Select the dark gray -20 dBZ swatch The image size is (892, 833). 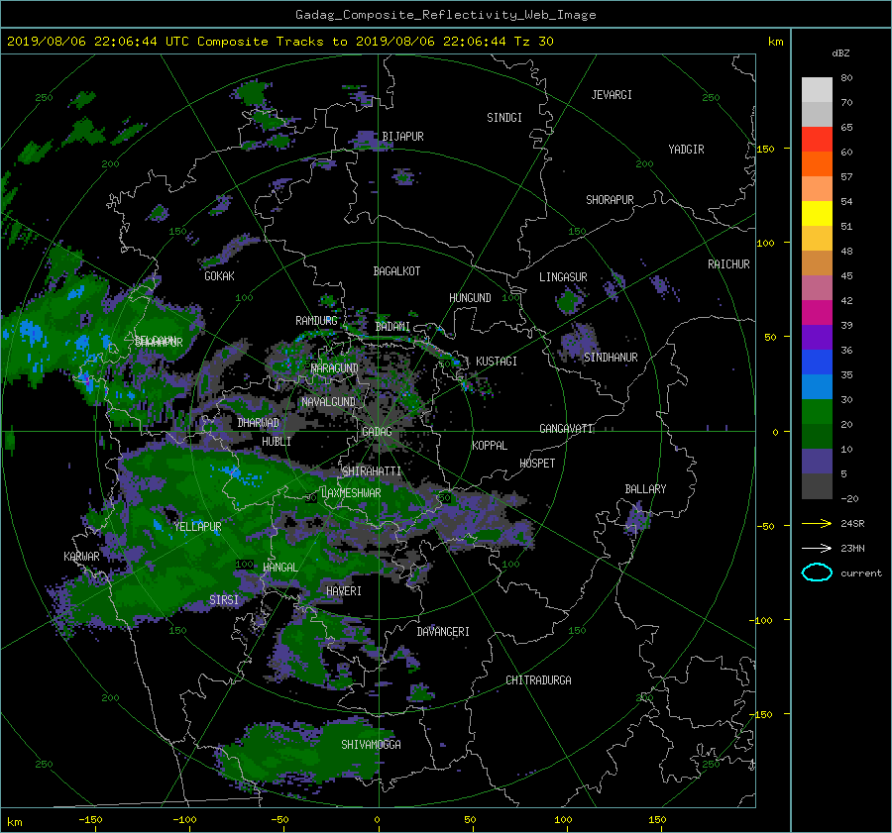coord(817,486)
